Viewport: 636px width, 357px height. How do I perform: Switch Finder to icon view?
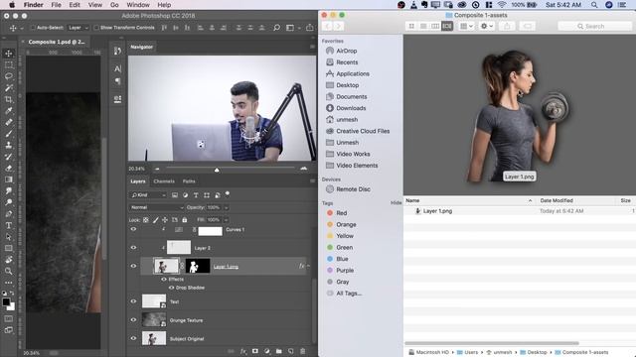click(x=411, y=26)
